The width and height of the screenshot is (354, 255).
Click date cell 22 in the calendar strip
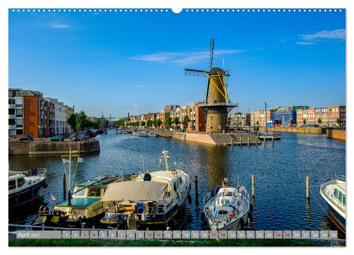coord(260,235)
